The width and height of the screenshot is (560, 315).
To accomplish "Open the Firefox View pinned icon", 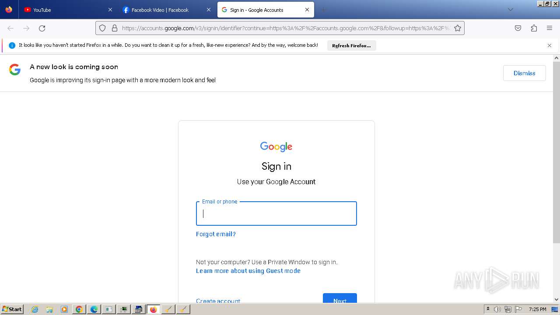I will tap(9, 10).
